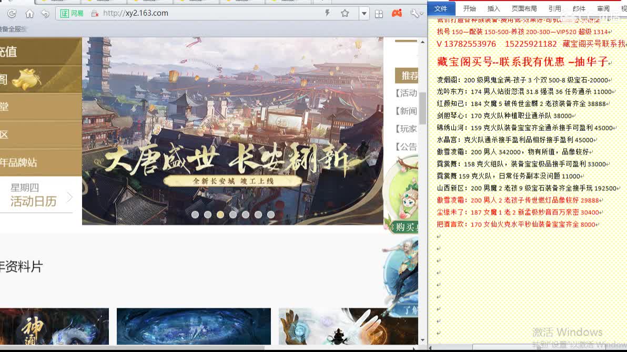The width and height of the screenshot is (627, 352).
Task: Switch to the 插入 ribbon tab
Action: 493,8
